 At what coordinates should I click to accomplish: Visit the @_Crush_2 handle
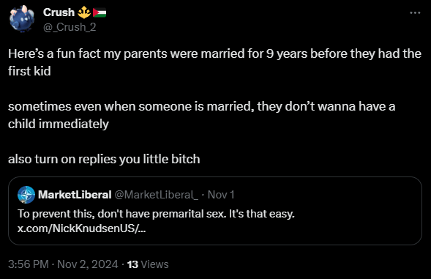pyautogui.click(x=70, y=27)
